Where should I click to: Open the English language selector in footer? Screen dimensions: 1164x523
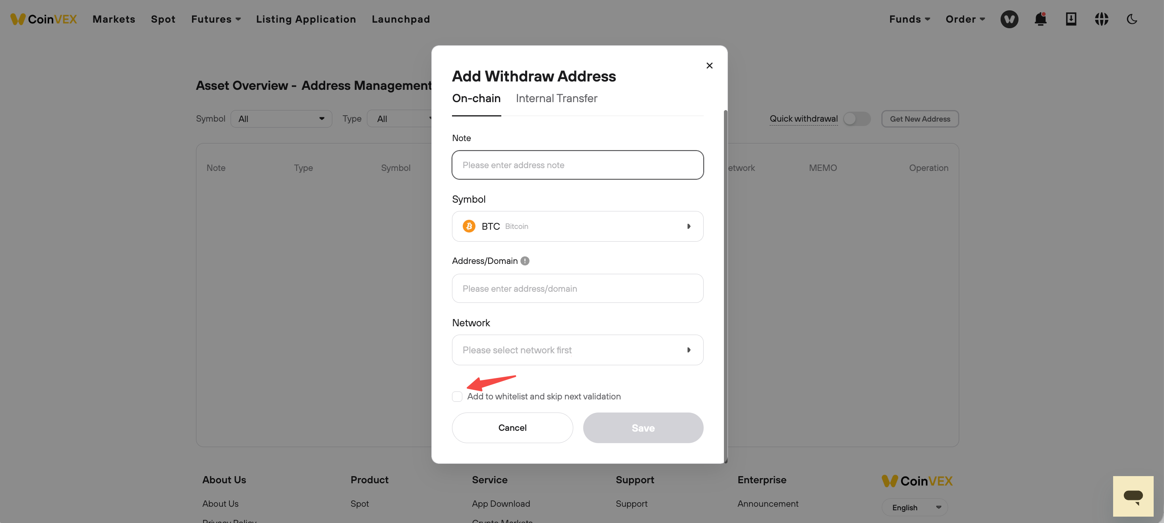(915, 507)
